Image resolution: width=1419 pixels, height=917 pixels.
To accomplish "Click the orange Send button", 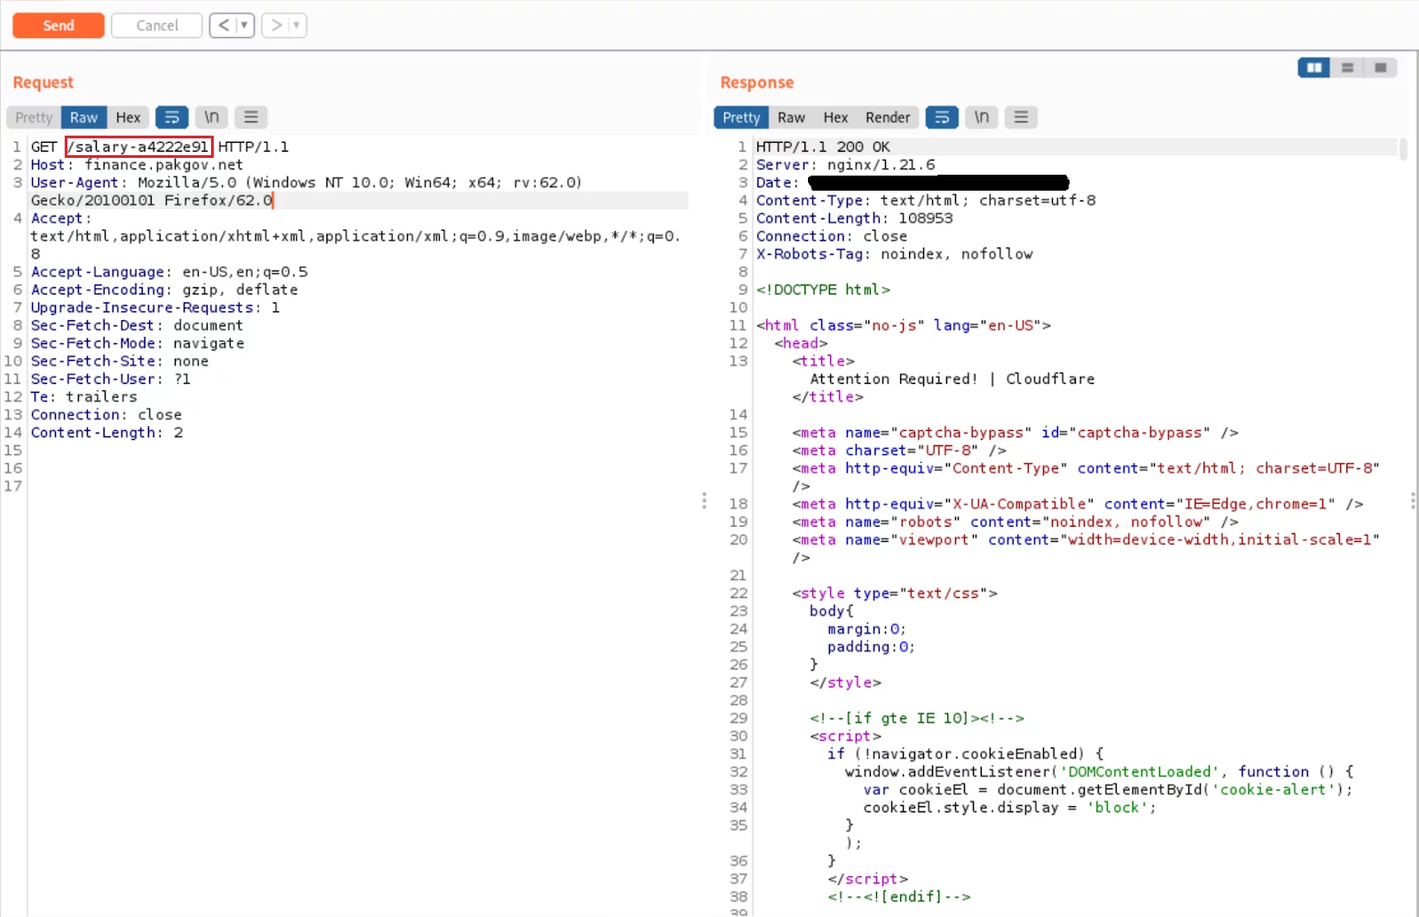I will 59,26.
